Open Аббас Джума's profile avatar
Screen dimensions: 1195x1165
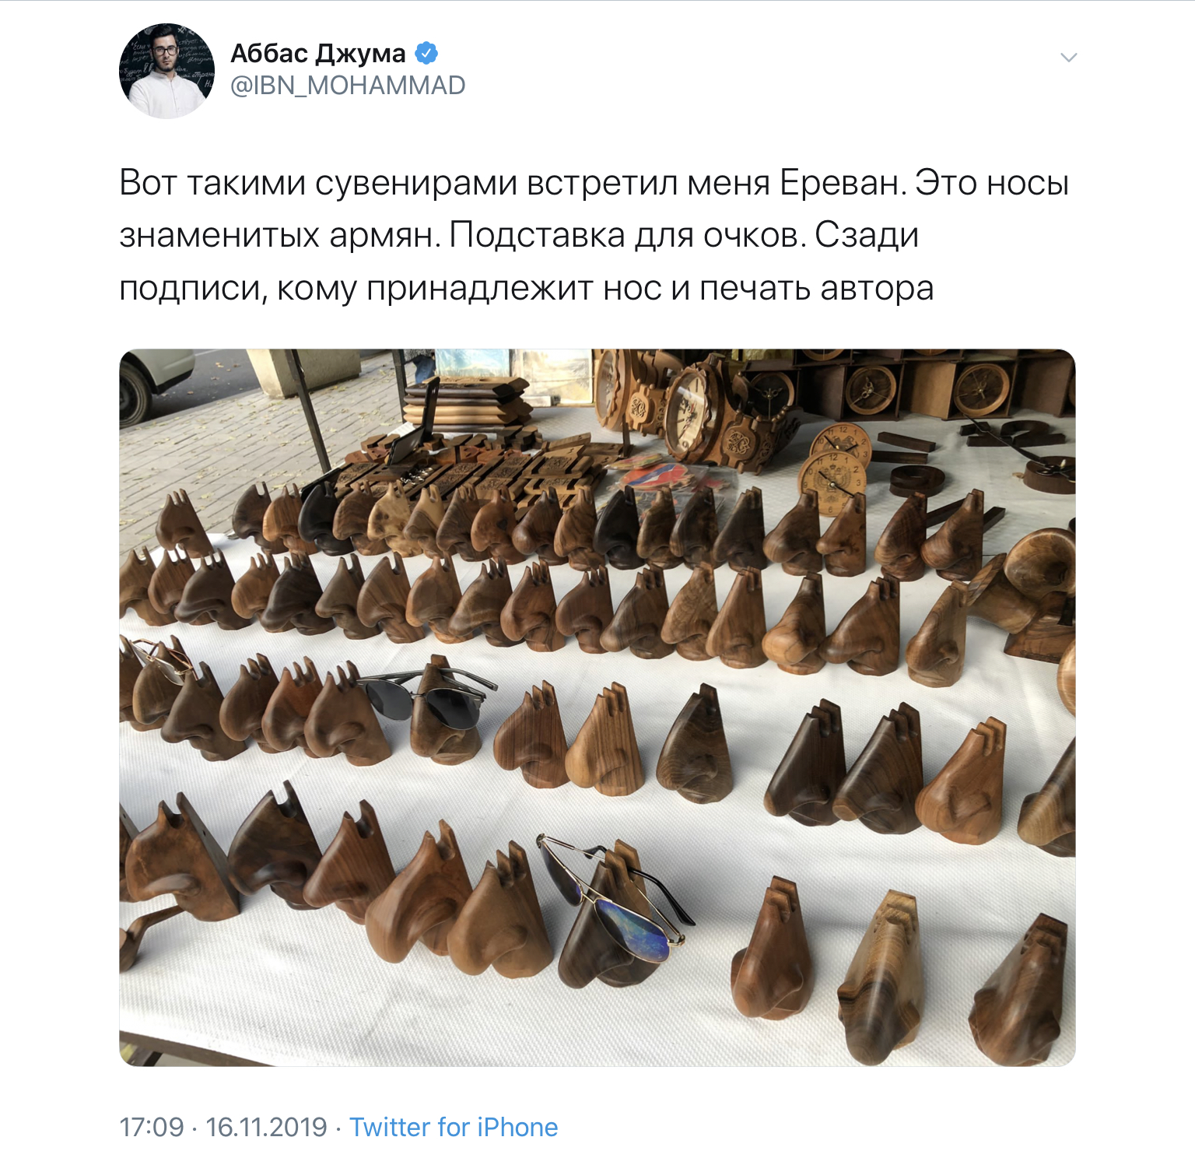coord(166,71)
